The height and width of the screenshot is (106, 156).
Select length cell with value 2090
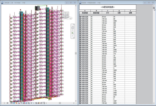point(119,93)
